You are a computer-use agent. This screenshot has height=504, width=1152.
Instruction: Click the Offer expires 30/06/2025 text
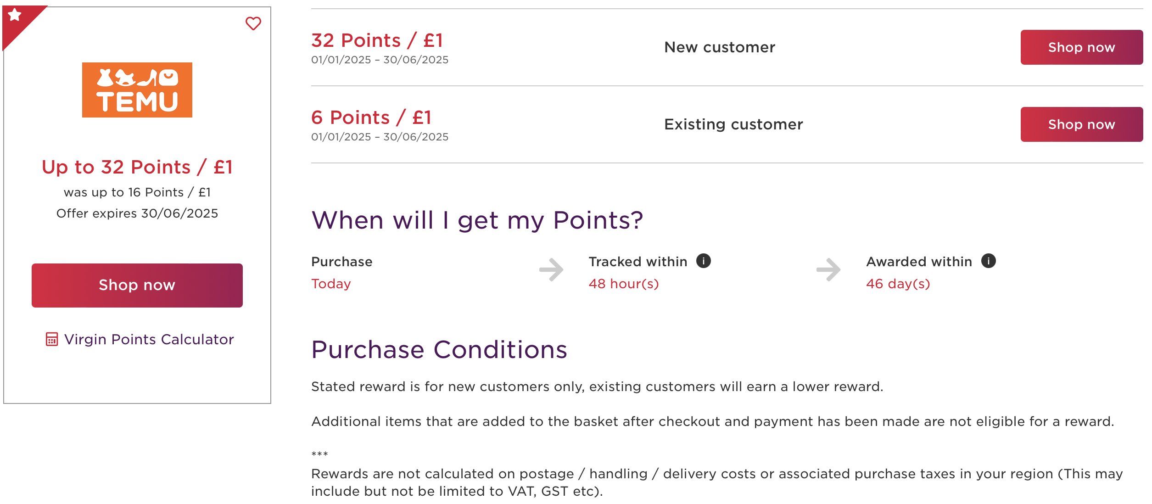pyautogui.click(x=137, y=213)
